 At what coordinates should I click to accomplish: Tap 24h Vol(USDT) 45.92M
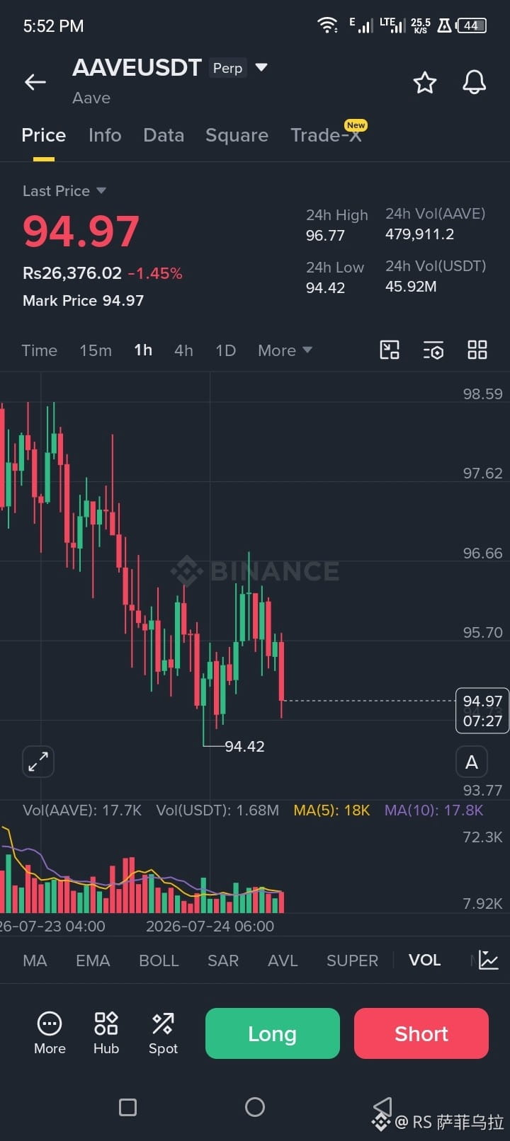pos(411,287)
